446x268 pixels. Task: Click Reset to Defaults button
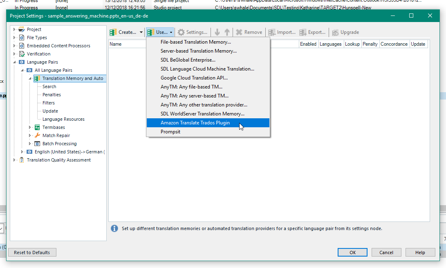(x=32, y=252)
